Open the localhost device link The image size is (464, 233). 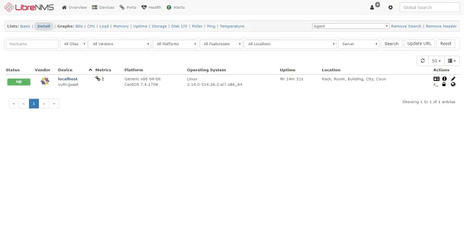tap(67, 79)
